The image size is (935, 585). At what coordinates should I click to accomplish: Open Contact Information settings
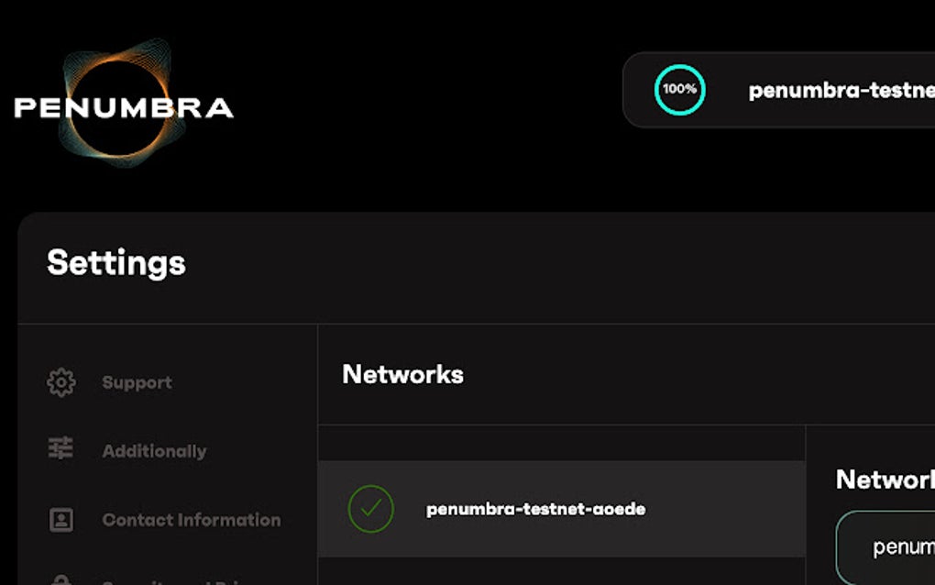[x=192, y=519]
